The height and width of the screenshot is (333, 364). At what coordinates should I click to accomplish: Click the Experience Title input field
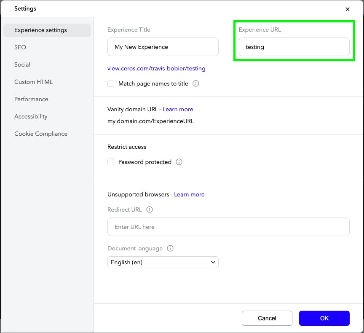pyautogui.click(x=163, y=47)
